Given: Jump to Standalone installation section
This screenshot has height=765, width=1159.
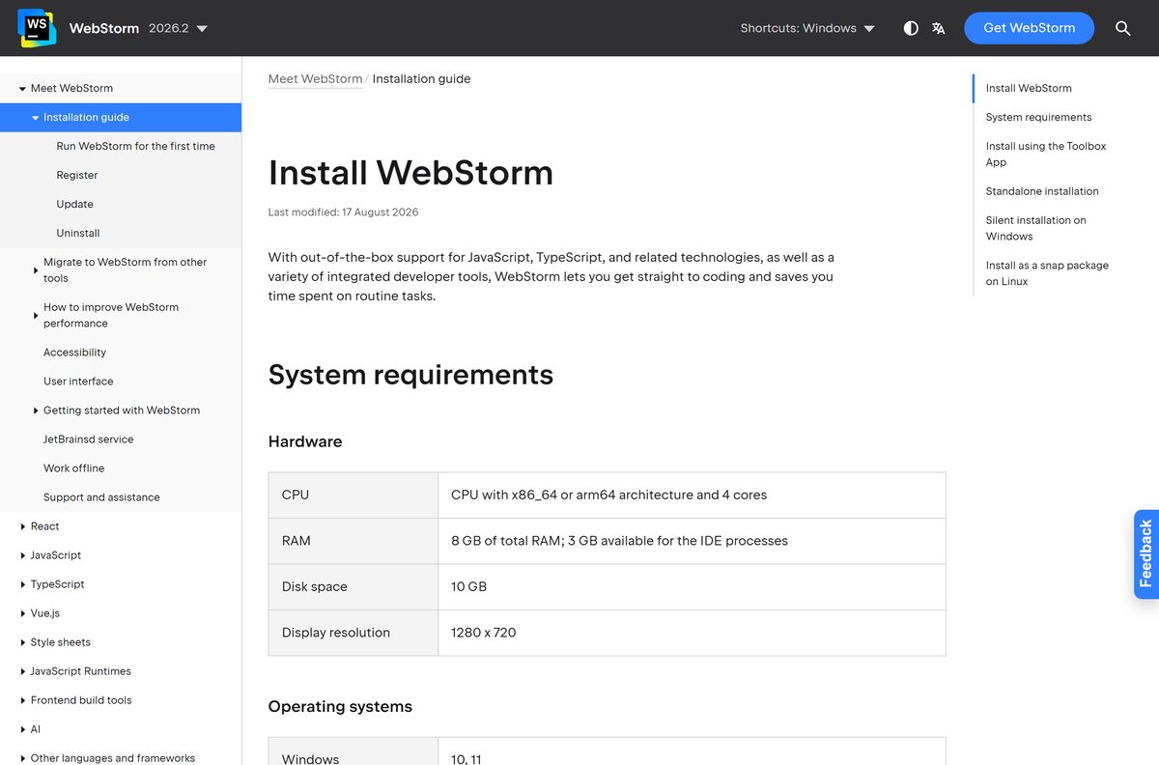Looking at the screenshot, I should [x=1042, y=190].
